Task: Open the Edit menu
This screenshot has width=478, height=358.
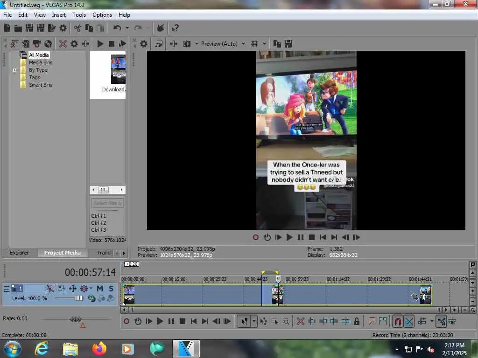Action: (23, 15)
